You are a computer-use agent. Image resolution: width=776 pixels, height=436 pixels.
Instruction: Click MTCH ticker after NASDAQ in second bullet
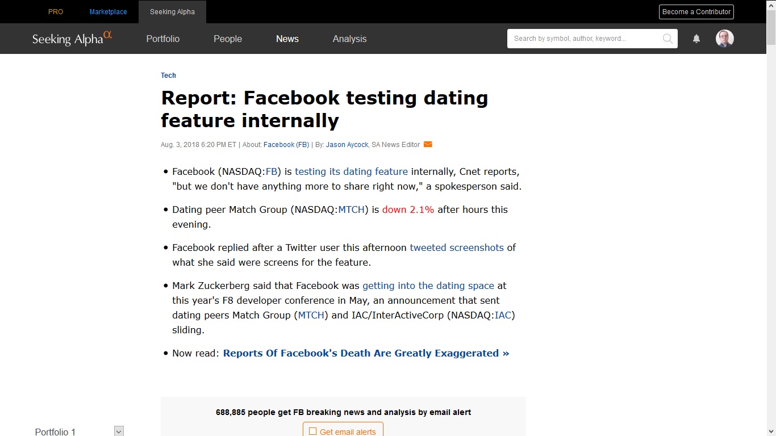pyautogui.click(x=352, y=209)
